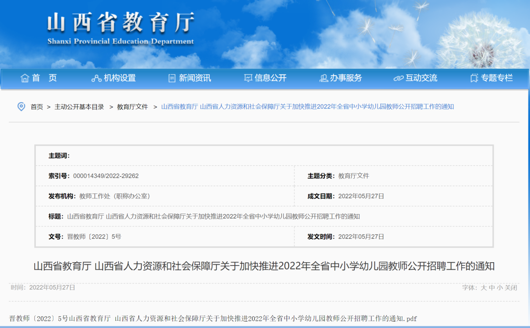Click the index number 000014349/2022-29262
Viewport: 530px width, 328px height.
coord(106,176)
